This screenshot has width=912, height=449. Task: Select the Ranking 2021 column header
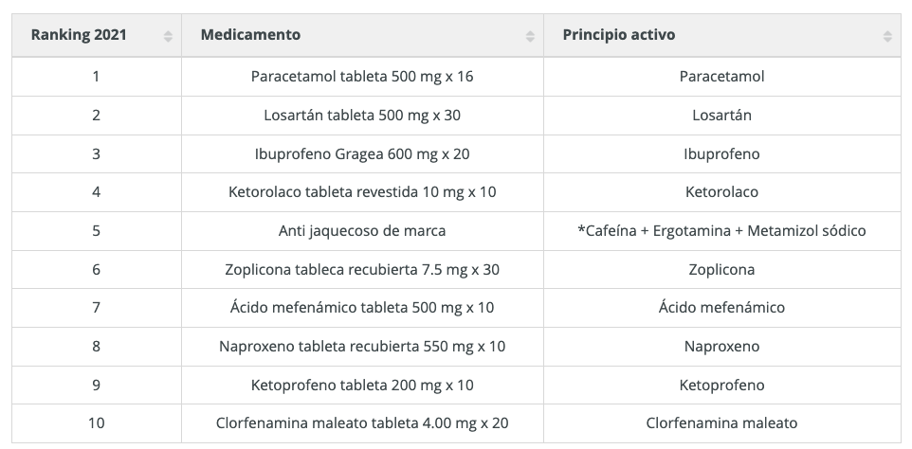click(x=97, y=35)
